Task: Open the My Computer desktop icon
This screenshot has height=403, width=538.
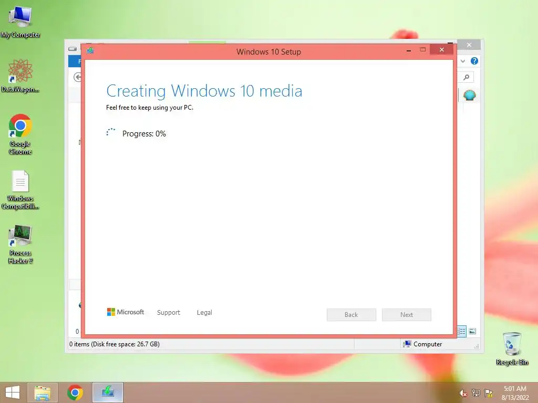Action: point(20,21)
